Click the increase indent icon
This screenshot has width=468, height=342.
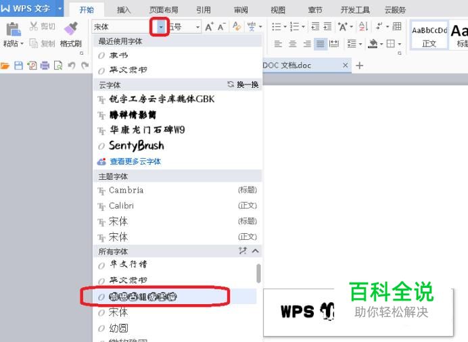327,26
